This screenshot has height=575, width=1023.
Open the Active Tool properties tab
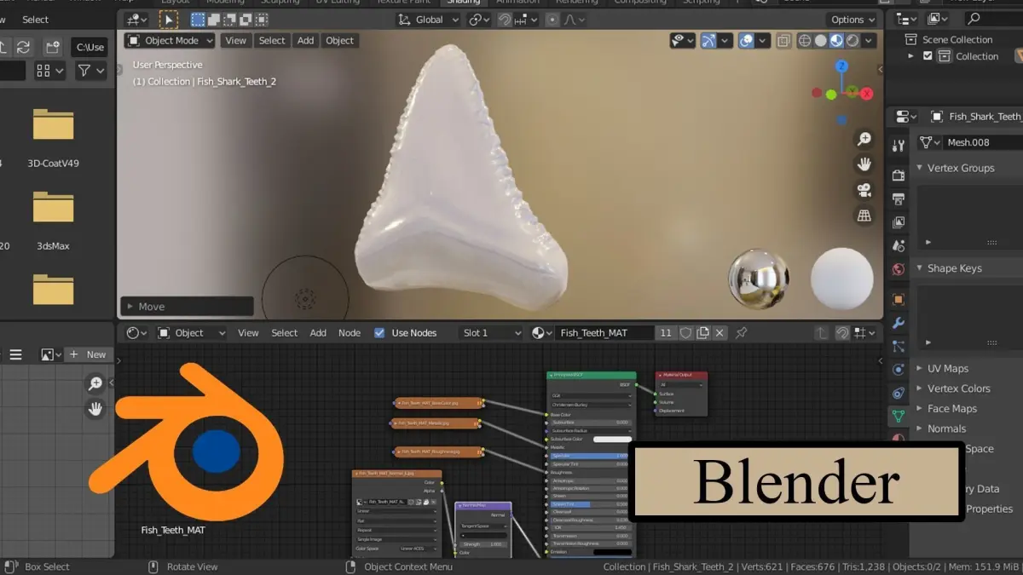[898, 146]
